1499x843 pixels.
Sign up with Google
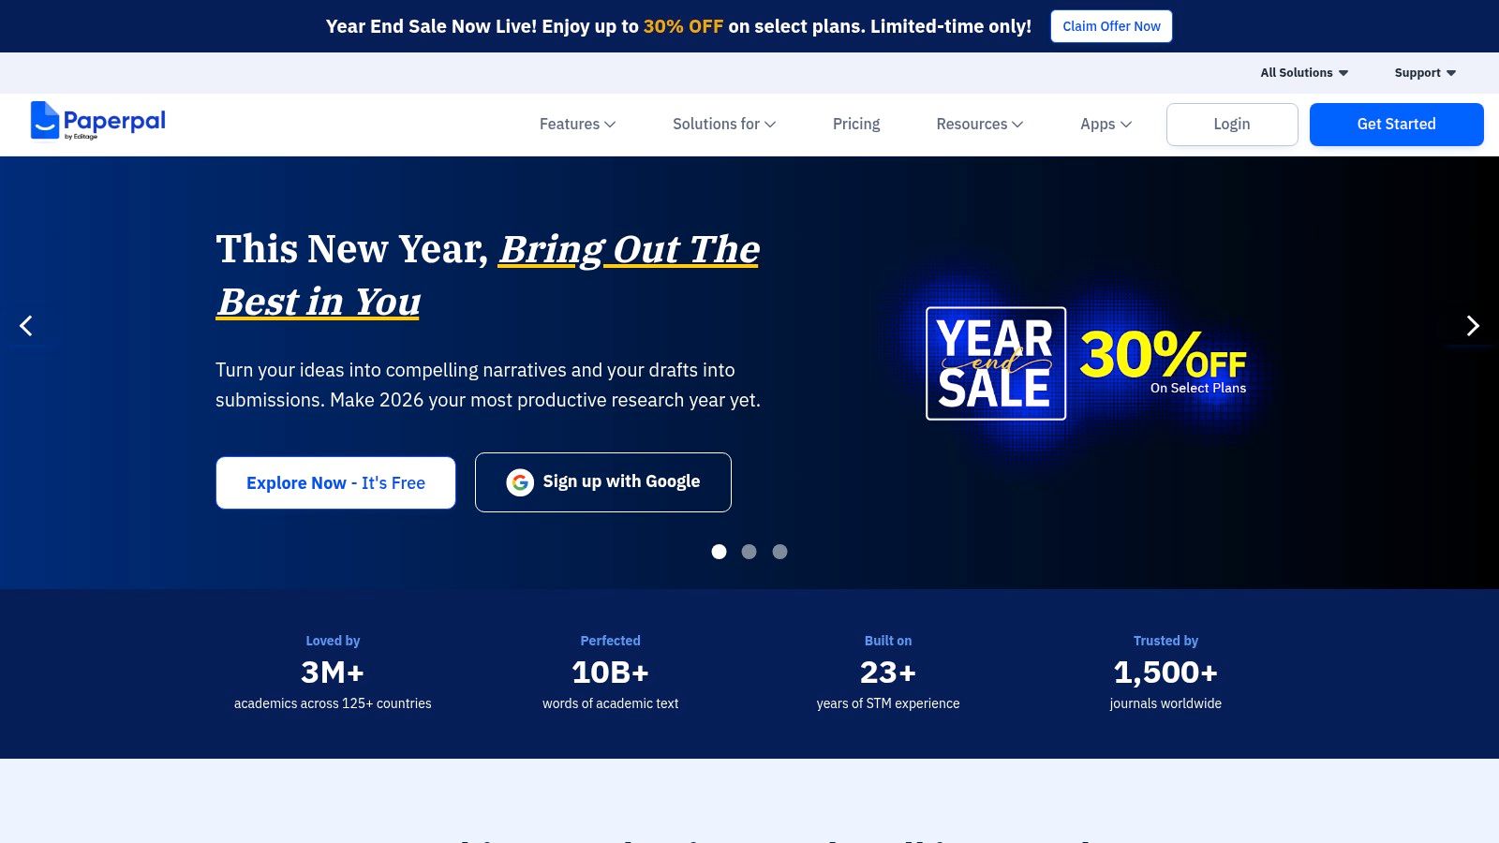(603, 482)
